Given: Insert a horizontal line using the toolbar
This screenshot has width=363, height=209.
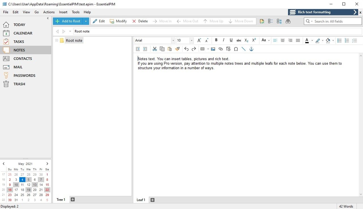Looking at the screenshot, I should click(244, 49).
